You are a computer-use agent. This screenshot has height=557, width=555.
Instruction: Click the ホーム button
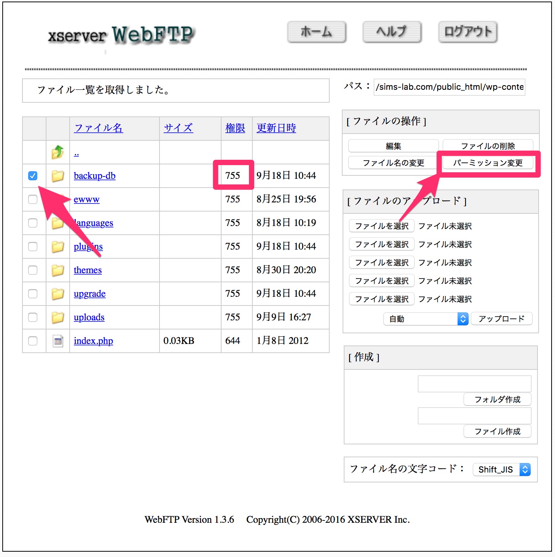[316, 32]
